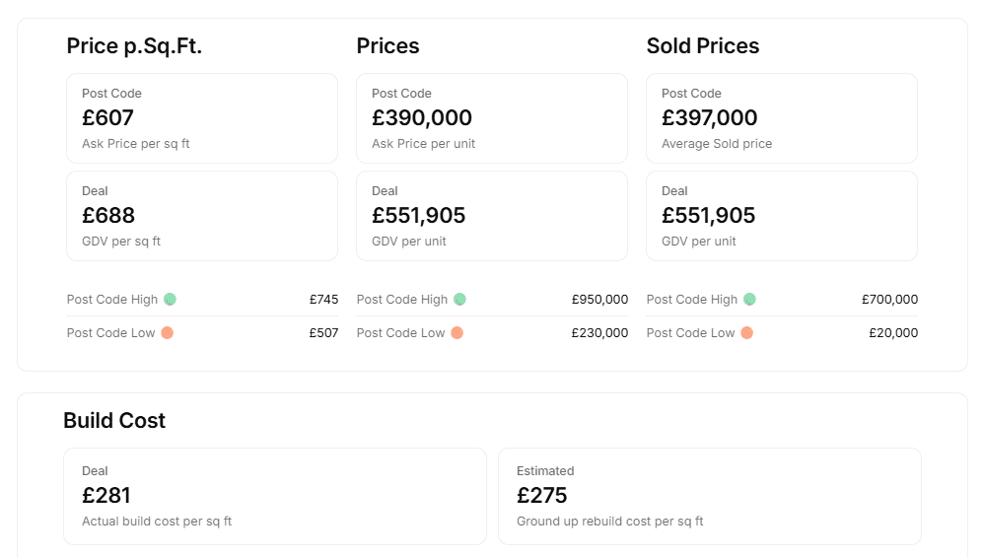The image size is (984, 558).
Task: Click the £745 Post Code High value
Action: pos(323,300)
